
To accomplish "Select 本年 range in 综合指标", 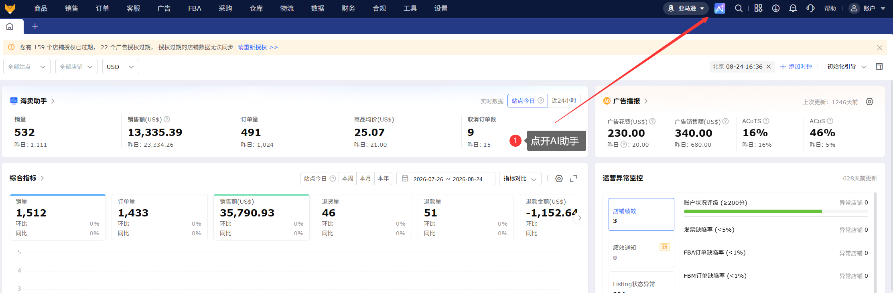I will pos(383,178).
